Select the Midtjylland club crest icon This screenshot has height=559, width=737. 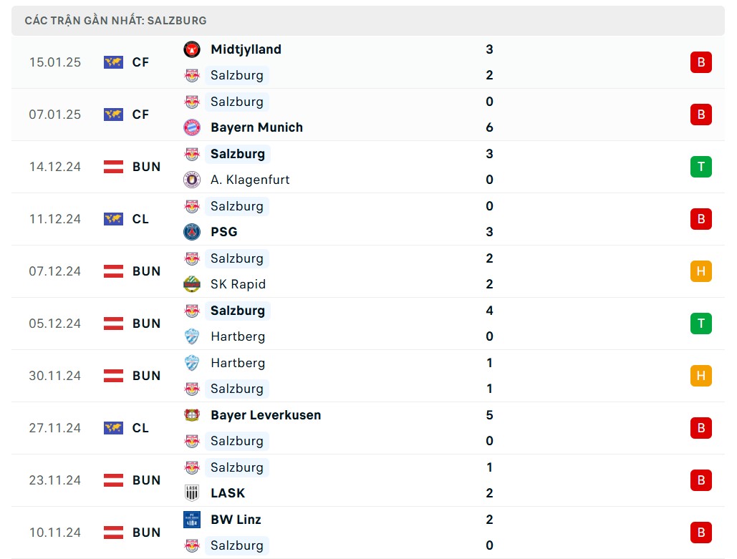click(191, 49)
